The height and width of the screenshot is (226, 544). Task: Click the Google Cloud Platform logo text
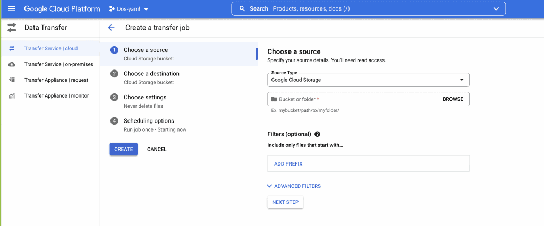(62, 8)
